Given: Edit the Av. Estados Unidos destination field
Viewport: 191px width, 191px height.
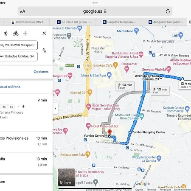Looking at the screenshot, I should click(19, 56).
